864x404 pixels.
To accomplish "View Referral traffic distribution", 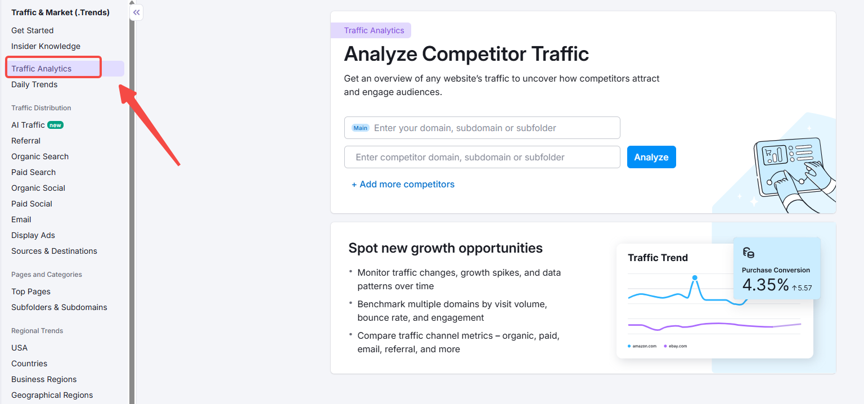I will (x=26, y=140).
